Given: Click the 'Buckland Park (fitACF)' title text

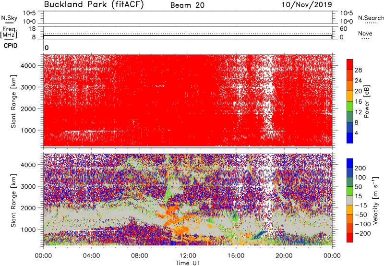Looking at the screenshot, I should [x=94, y=5].
